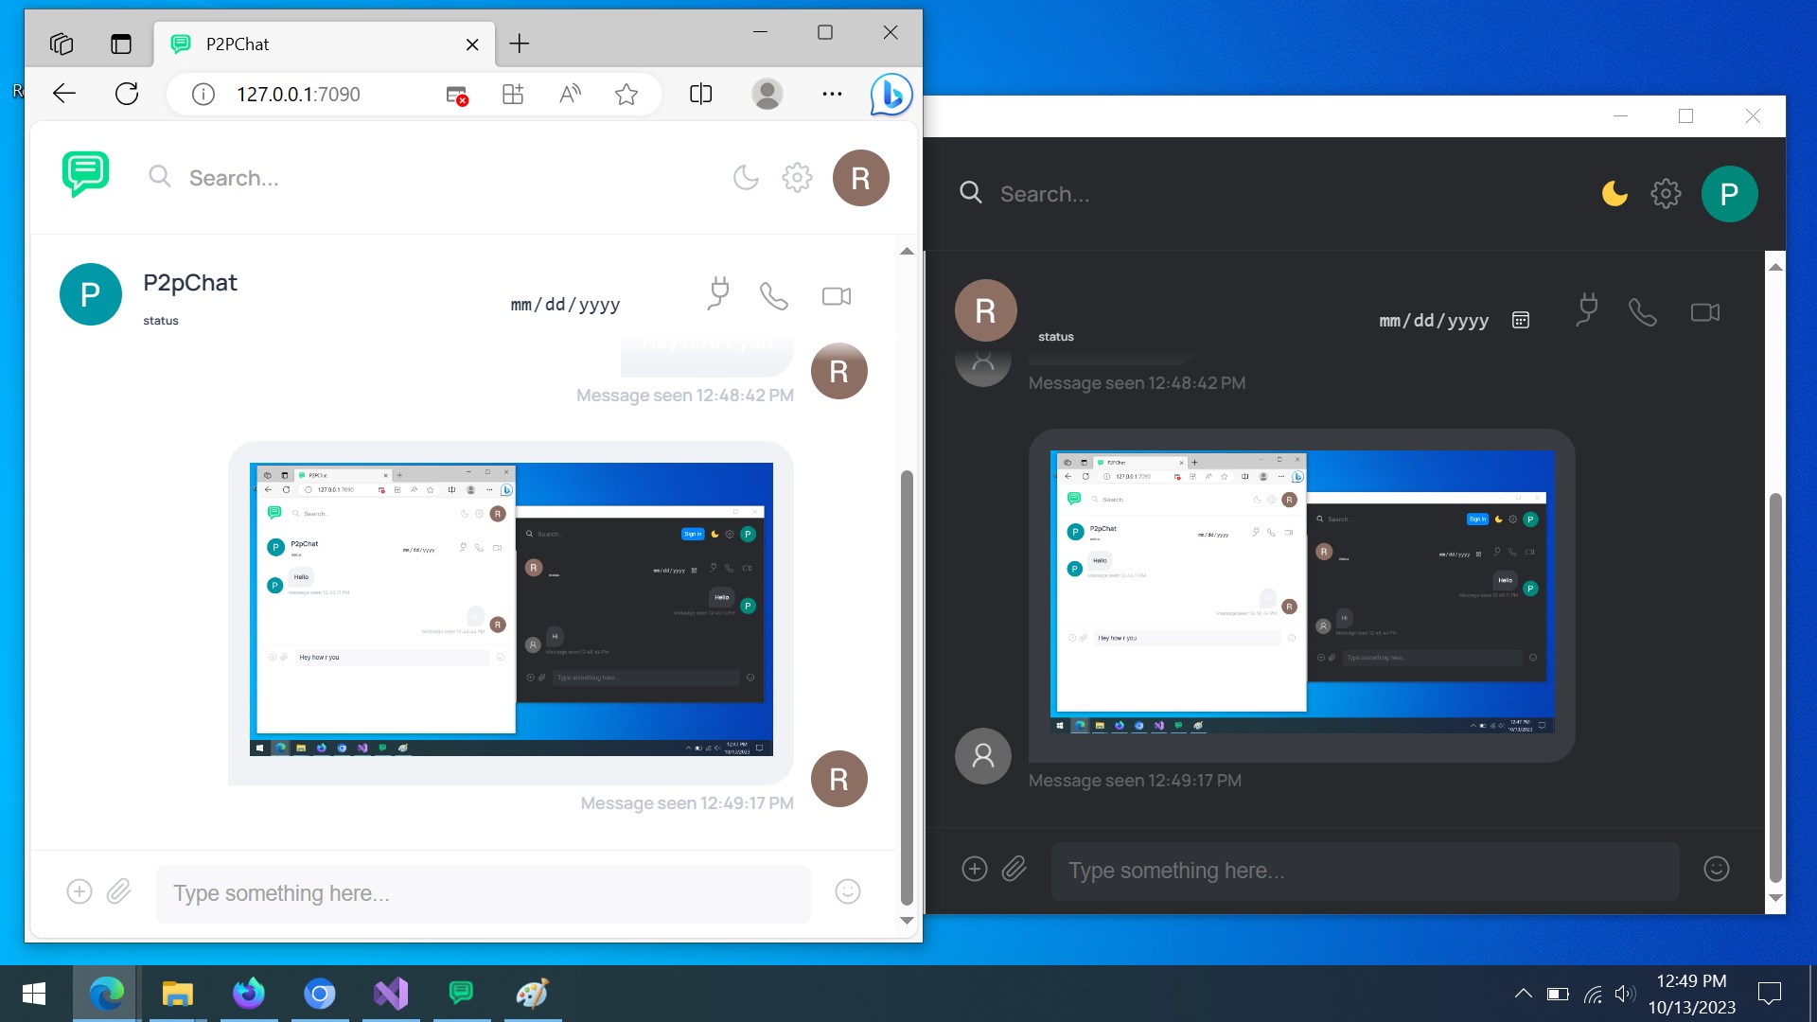1817x1022 pixels.
Task: Click the plug connect icon in light chat
Action: tap(718, 293)
